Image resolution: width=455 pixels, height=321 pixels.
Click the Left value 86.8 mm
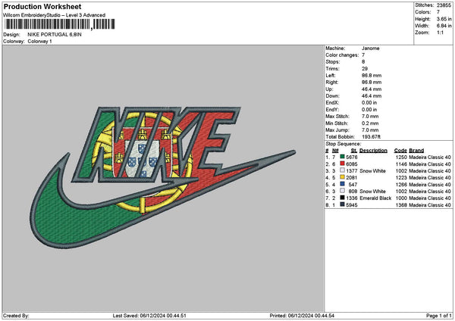[x=372, y=75]
